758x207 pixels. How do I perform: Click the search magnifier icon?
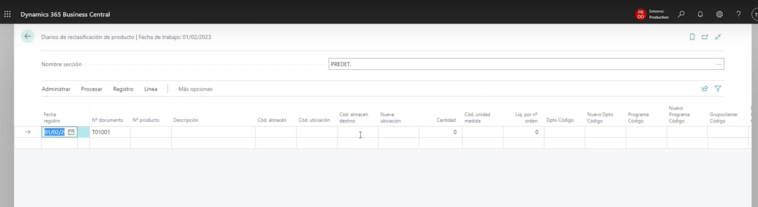pos(681,14)
